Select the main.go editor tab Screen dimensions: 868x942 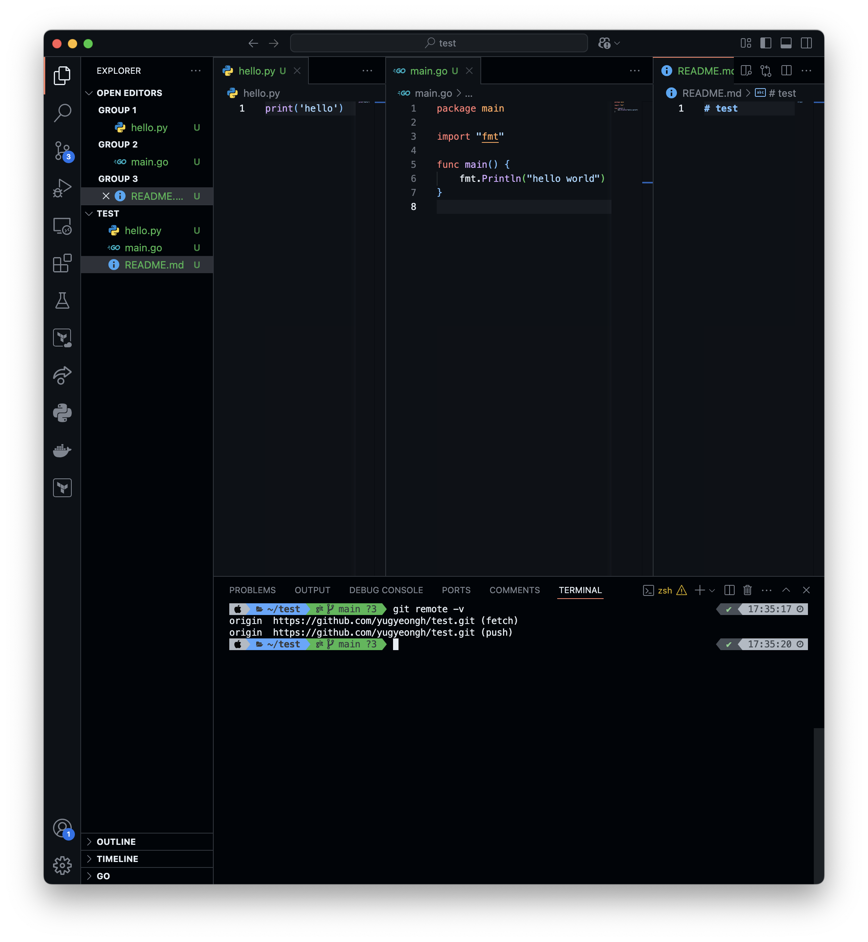428,71
